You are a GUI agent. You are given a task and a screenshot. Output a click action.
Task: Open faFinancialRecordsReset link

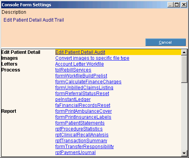click(83, 105)
